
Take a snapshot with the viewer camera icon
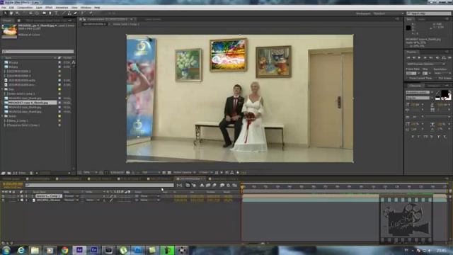click(127, 173)
